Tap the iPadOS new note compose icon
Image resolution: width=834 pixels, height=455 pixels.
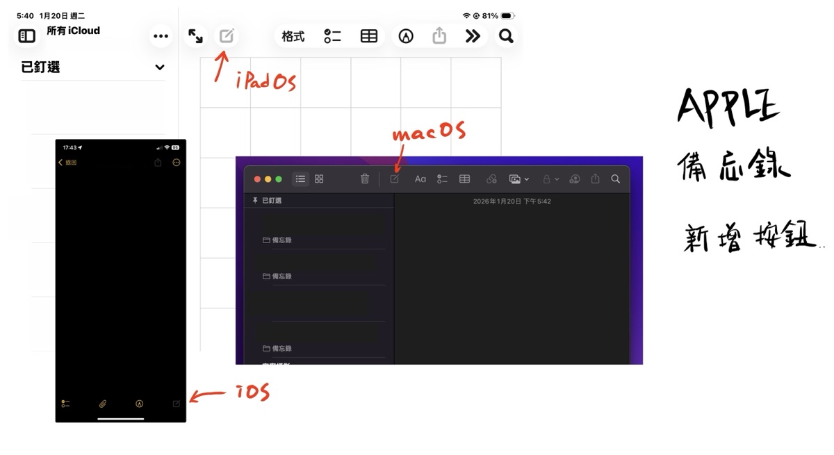click(227, 36)
